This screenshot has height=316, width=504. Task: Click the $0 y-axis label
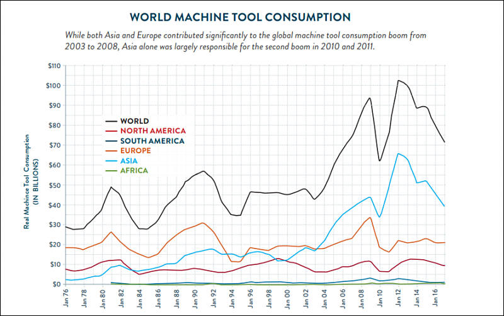[57, 284]
